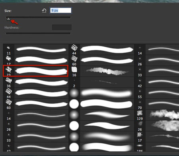This screenshot has height=156, width=179.
Task: Pick the first soft round brush tip
Action: click(74, 93)
